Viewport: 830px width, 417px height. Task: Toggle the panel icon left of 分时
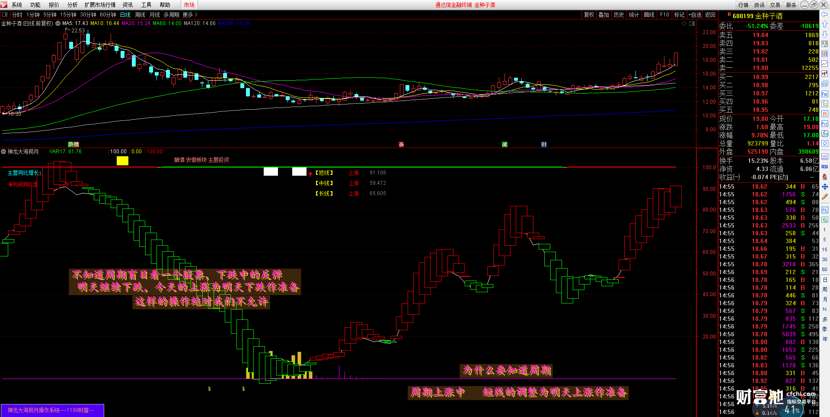click(5, 15)
